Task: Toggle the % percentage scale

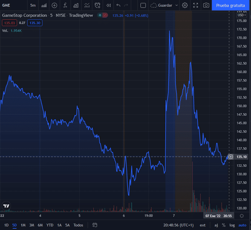Action: coord(224,225)
